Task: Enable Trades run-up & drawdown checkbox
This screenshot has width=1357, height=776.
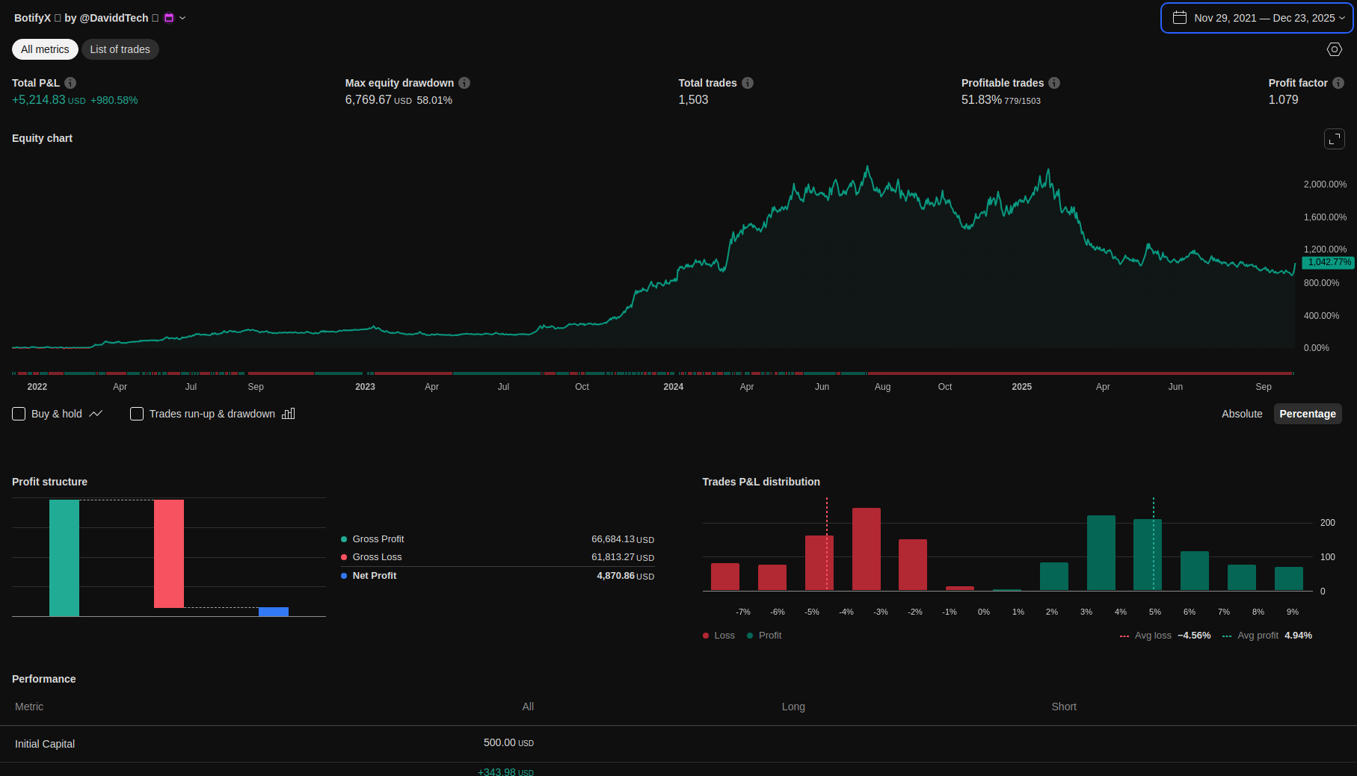Action: [x=137, y=414]
